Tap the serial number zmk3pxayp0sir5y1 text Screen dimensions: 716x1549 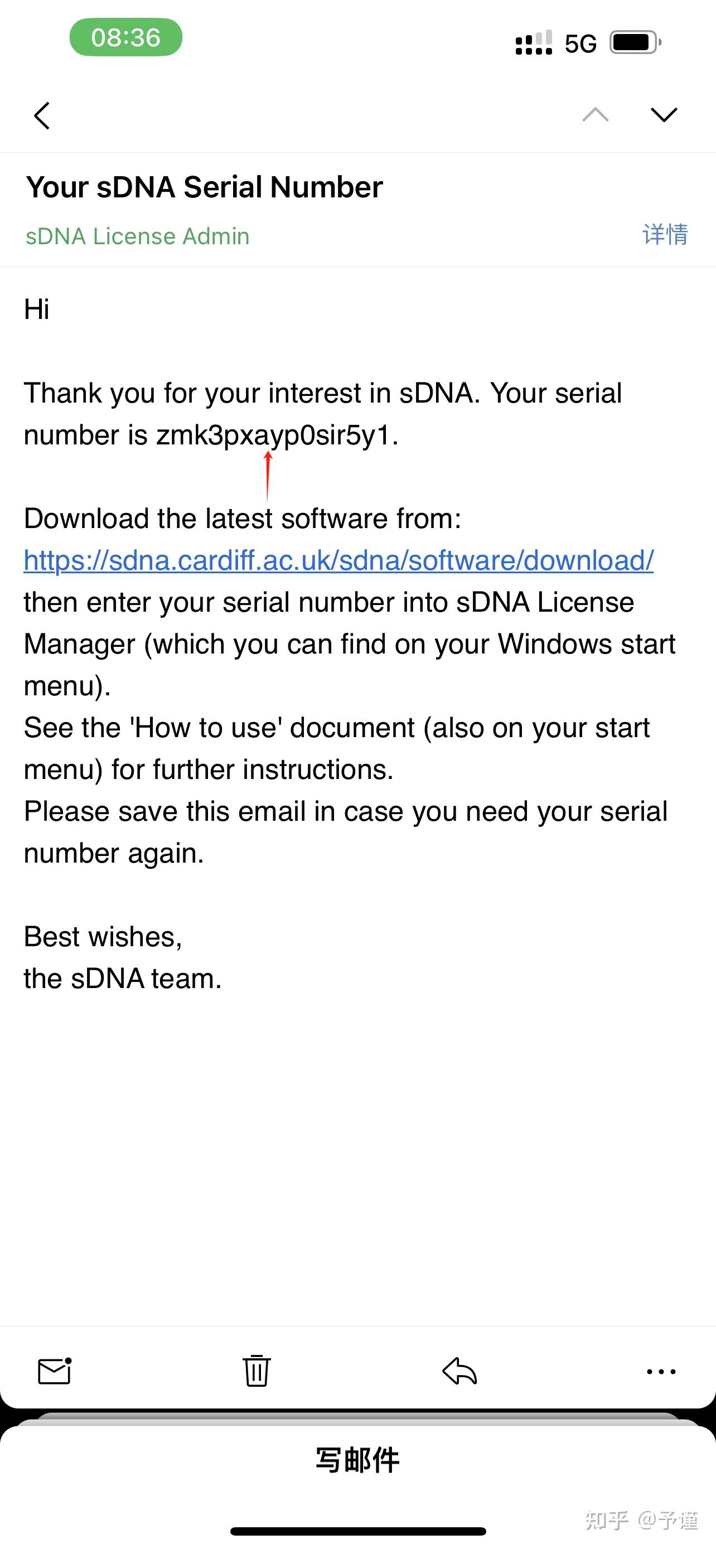click(x=274, y=435)
